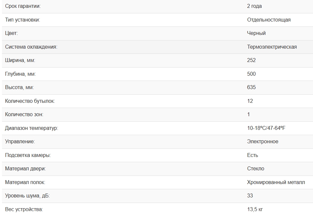Select the 'Высота, мм:' label

click(19, 87)
